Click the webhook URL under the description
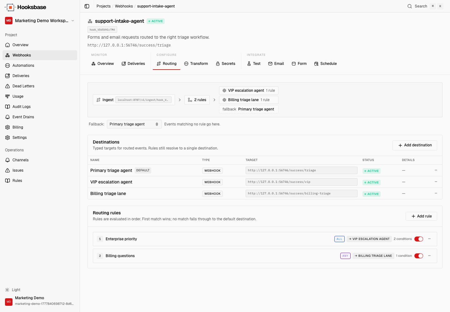This screenshot has height=312, width=450. [129, 45]
